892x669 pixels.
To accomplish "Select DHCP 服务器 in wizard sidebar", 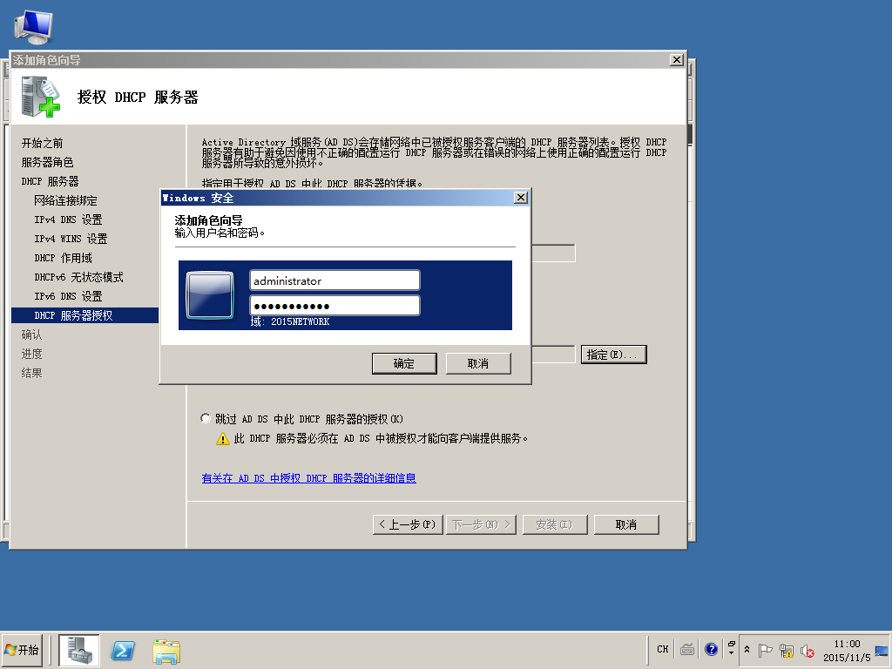I will click(x=50, y=181).
